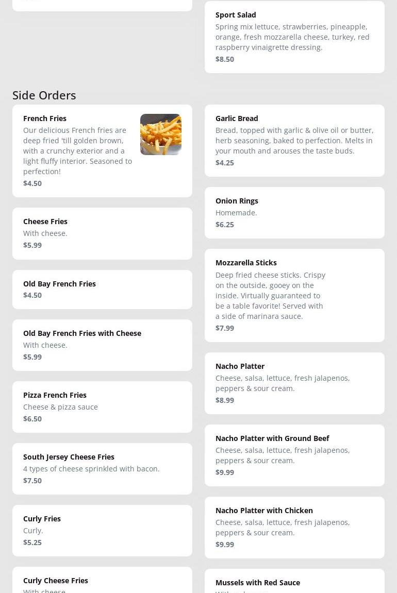Click the Side Orders section heading

point(44,95)
